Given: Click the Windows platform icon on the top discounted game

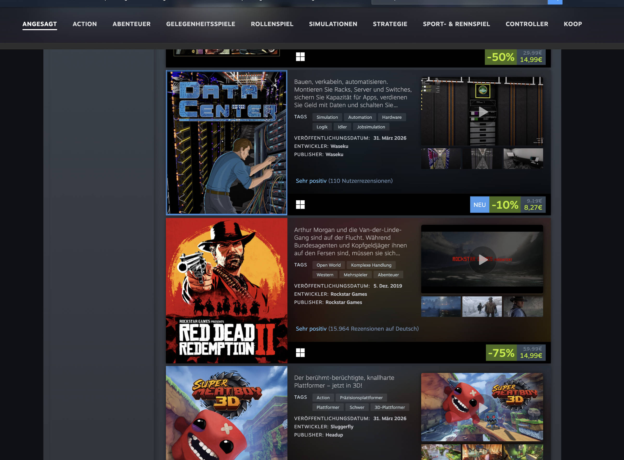Looking at the screenshot, I should [300, 57].
